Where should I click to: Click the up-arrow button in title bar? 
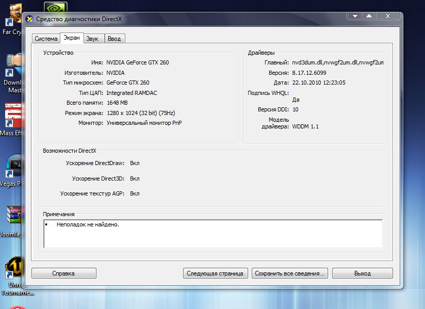[369, 16]
